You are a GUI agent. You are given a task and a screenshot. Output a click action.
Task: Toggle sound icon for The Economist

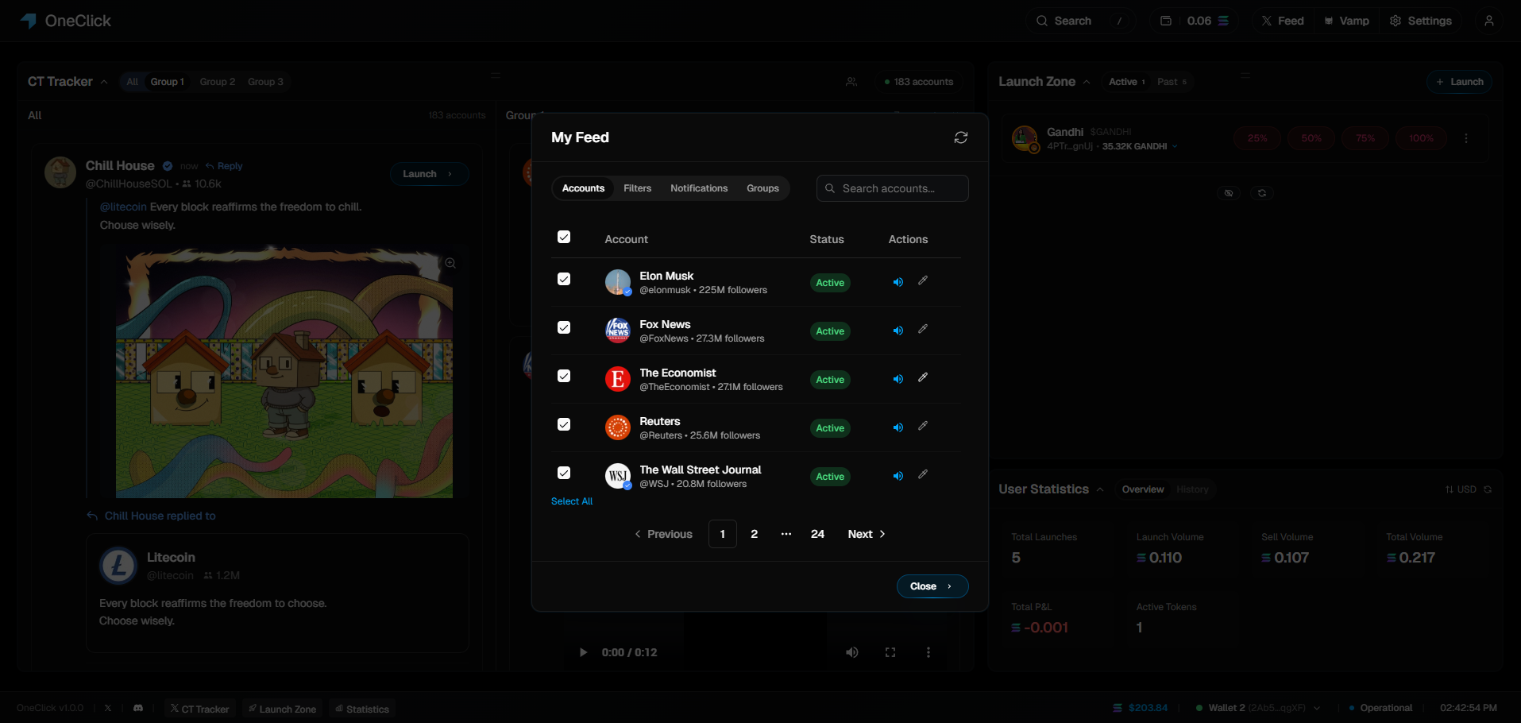[x=898, y=379]
